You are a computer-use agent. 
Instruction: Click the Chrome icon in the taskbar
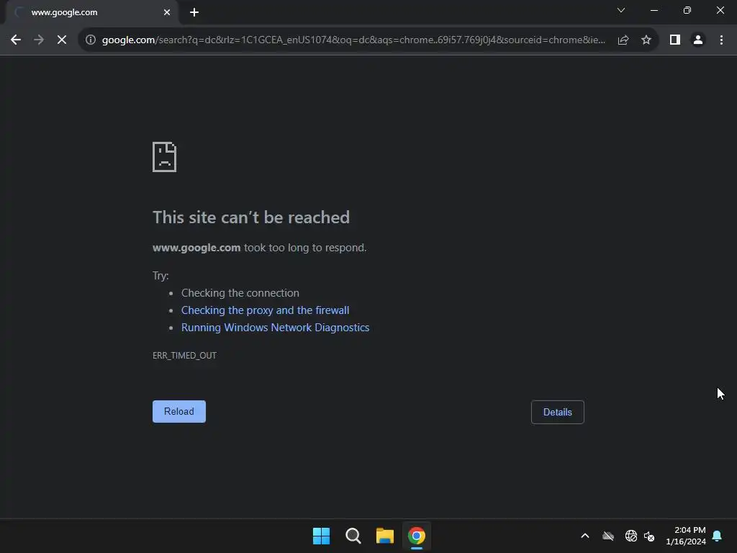(417, 536)
